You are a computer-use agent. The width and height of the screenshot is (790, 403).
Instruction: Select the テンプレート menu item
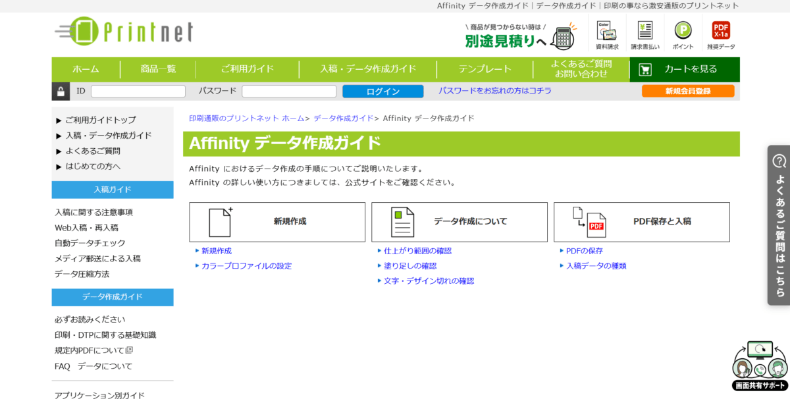[x=485, y=69]
